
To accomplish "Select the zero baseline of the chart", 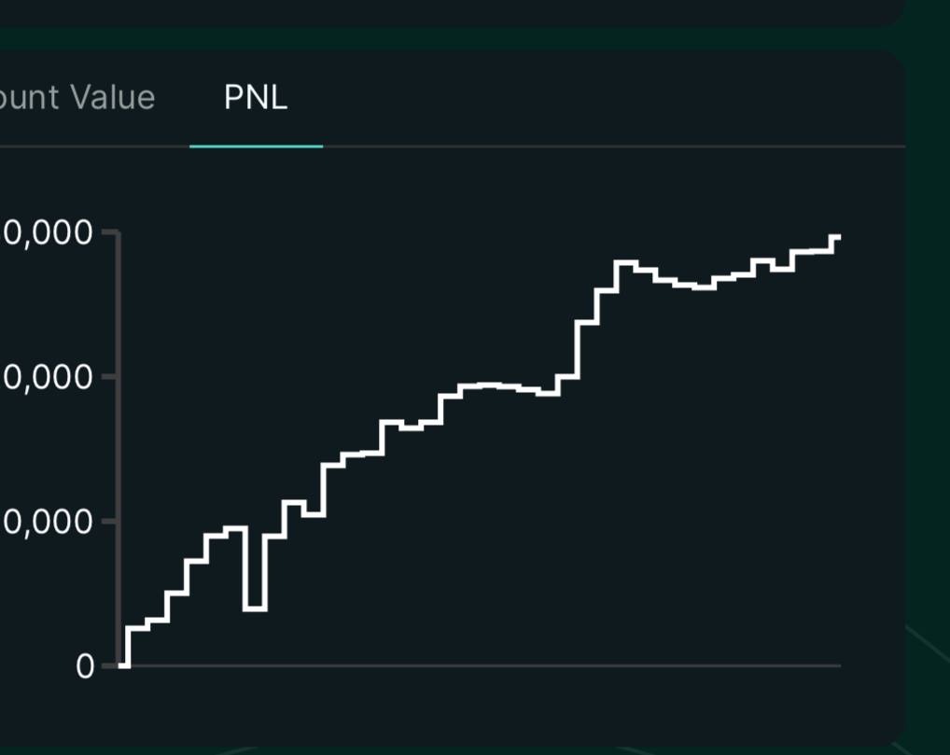I will (479, 666).
